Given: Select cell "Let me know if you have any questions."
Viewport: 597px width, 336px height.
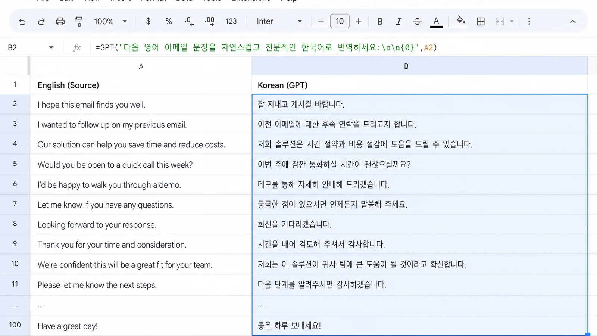Looking at the screenshot, I should pos(141,204).
